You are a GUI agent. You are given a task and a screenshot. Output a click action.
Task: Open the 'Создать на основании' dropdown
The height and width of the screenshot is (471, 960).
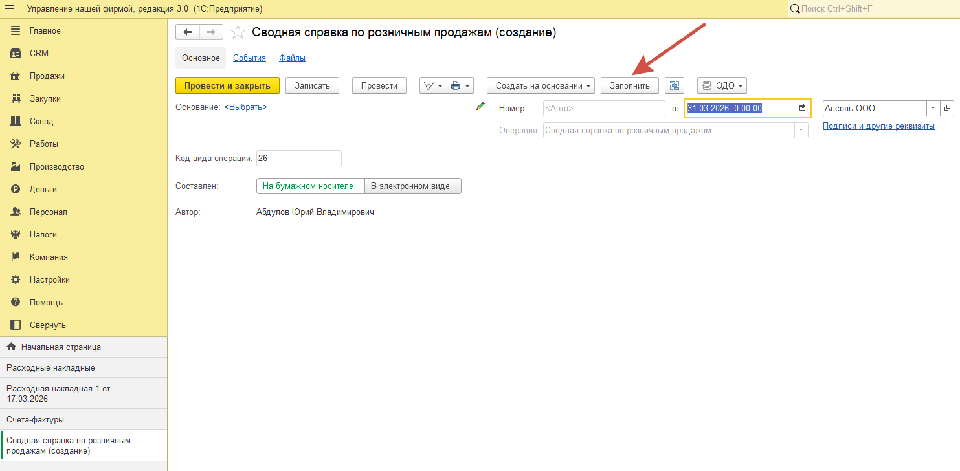pyautogui.click(x=540, y=85)
